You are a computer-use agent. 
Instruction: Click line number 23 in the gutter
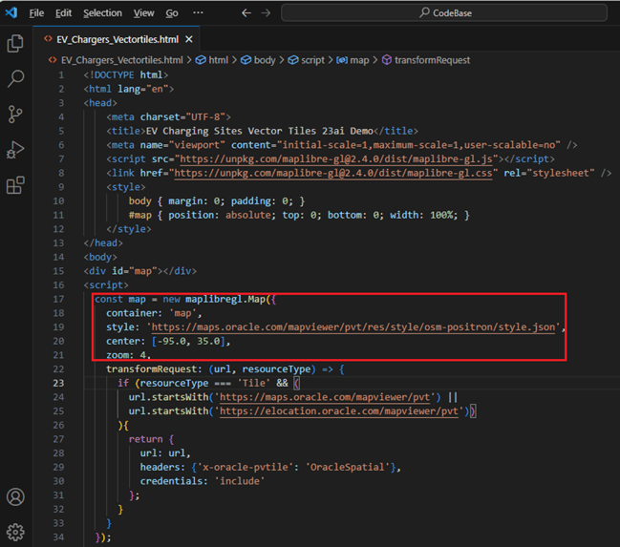pos(58,383)
